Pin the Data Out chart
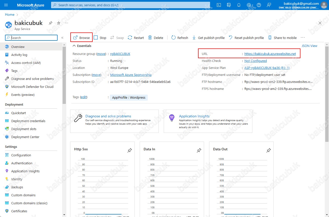329x217 pixels. (x=268, y=151)
